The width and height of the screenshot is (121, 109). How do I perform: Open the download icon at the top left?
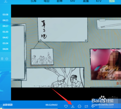point(6,1)
